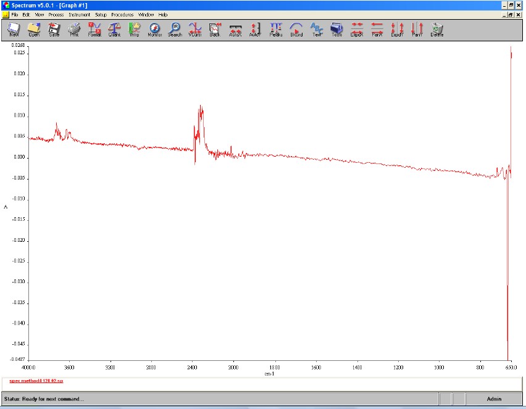
Task: Save the spectrum using the Save icon
Action: pyautogui.click(x=54, y=30)
